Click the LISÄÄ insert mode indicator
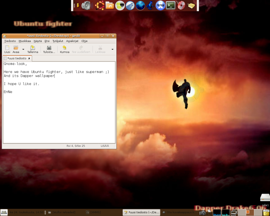This screenshot has width=270, height=216. [x=105, y=146]
